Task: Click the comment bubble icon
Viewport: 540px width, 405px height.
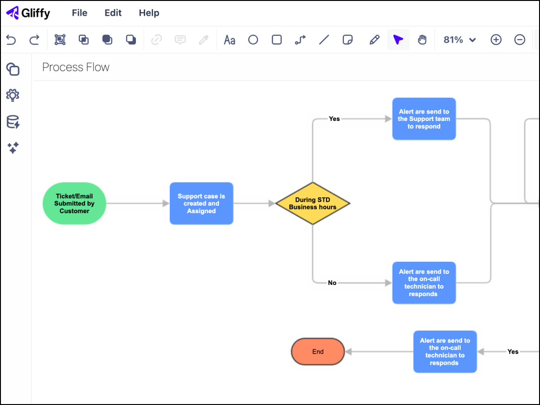Action: point(180,40)
